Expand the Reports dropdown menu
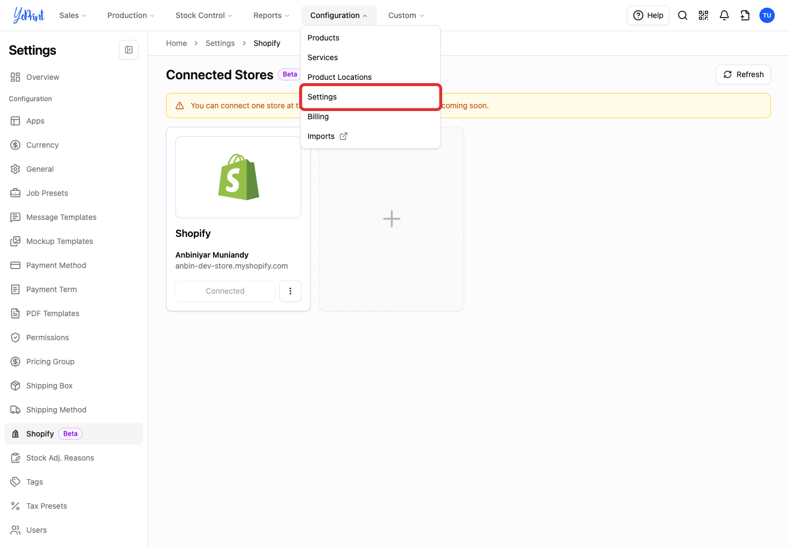This screenshot has height=547, width=789. point(271,15)
